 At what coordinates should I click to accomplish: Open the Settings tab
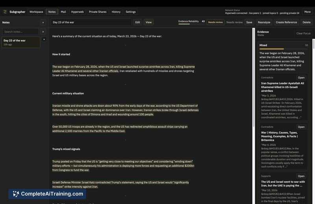(x=131, y=12)
